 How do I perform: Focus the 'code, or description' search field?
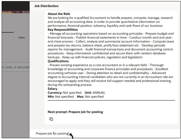pos(16,67)
